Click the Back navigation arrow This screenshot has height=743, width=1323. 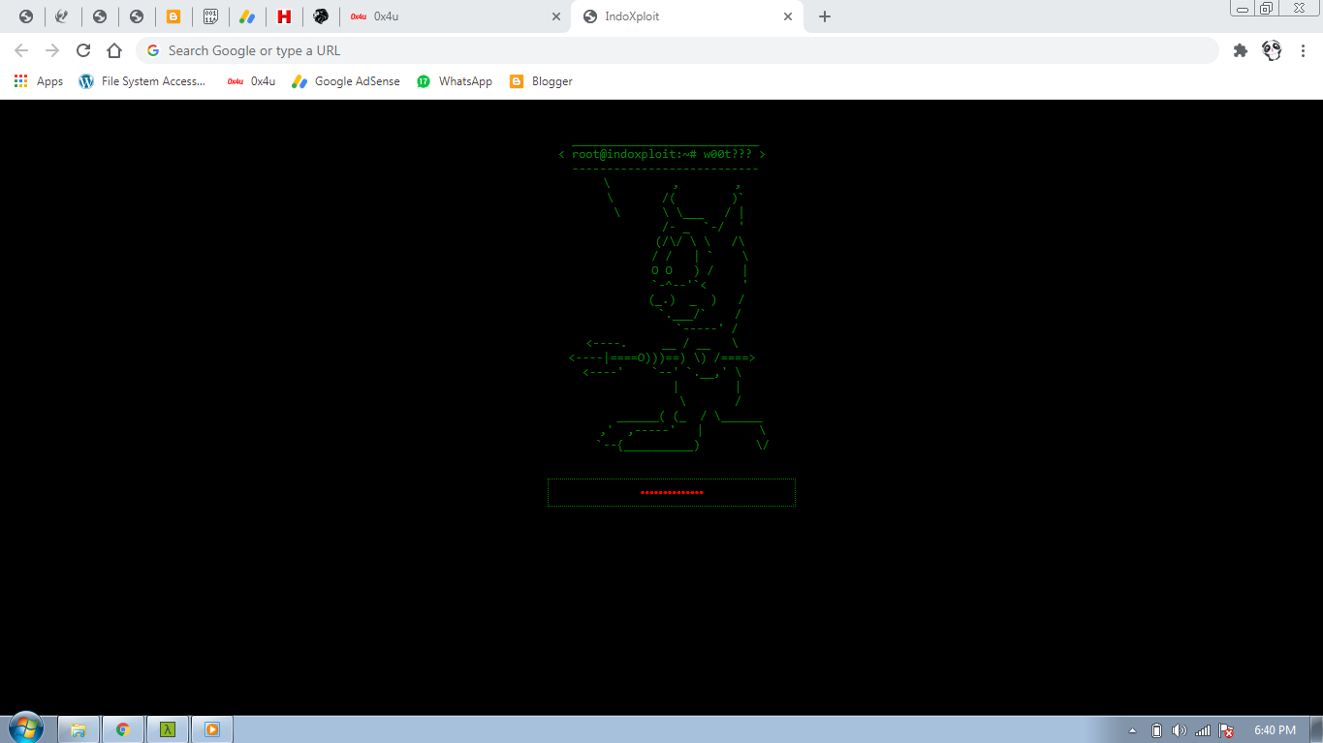tap(19, 49)
